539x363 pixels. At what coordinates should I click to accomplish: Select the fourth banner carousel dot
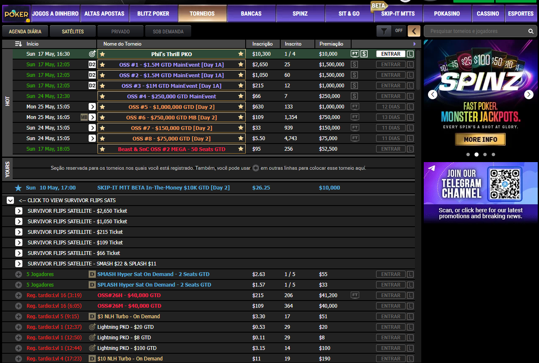pos(493,154)
